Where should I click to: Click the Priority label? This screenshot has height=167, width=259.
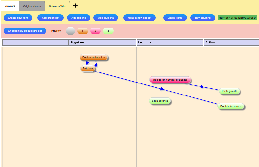click(x=56, y=31)
